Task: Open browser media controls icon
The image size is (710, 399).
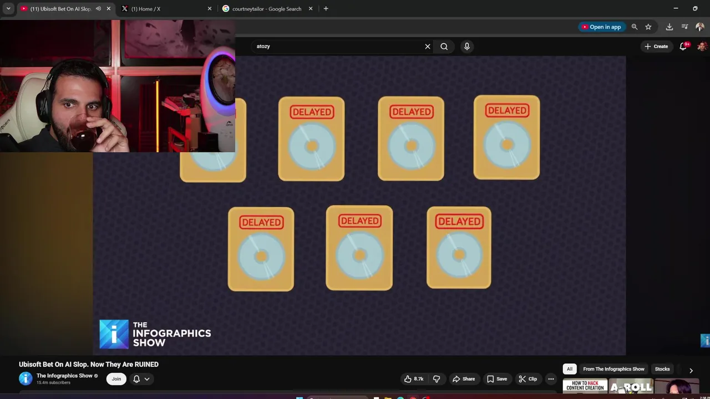Action: (x=684, y=27)
